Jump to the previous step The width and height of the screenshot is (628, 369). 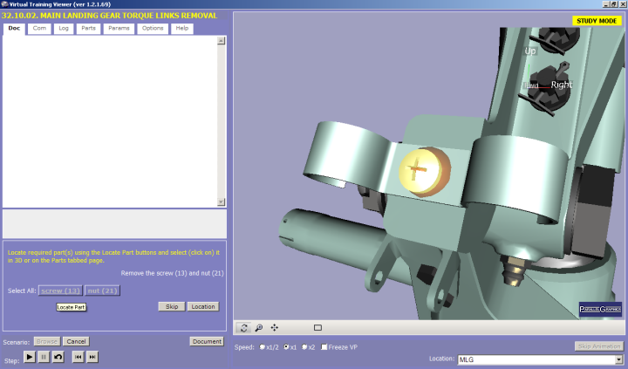(78, 357)
